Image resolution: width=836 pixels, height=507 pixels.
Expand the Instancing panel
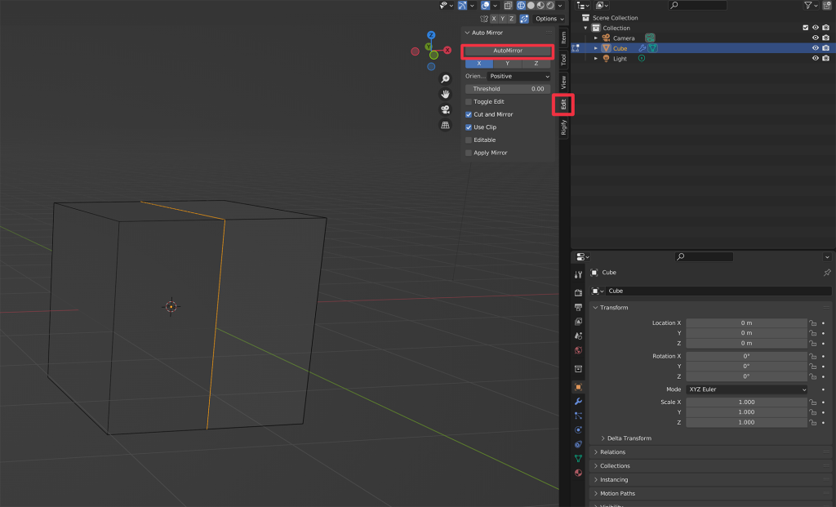click(595, 480)
